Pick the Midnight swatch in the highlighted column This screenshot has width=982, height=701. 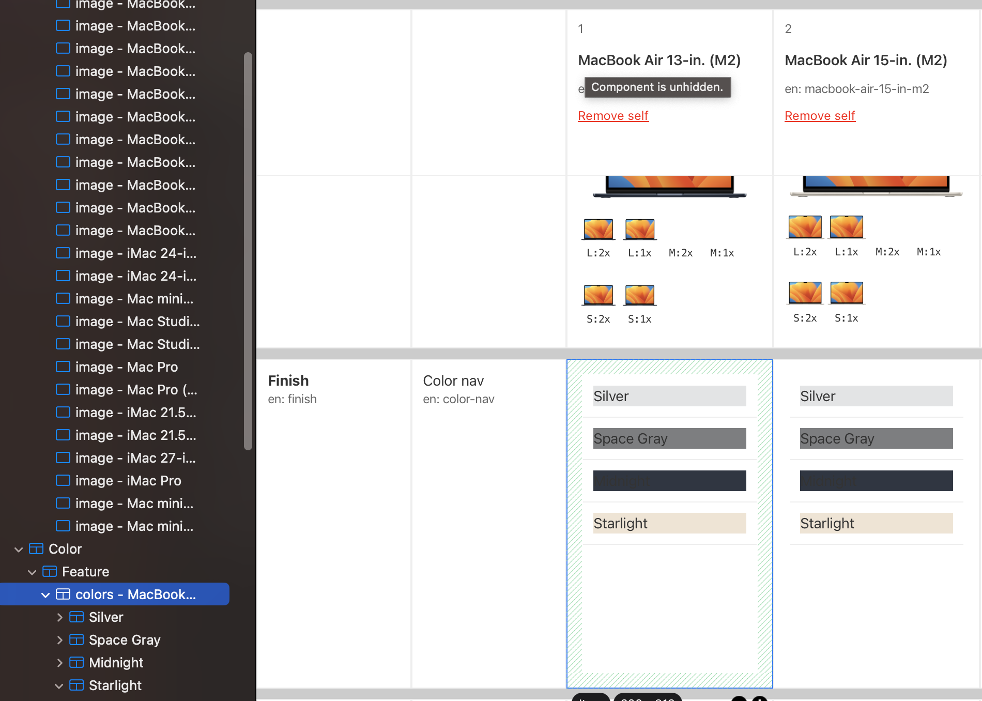670,481
